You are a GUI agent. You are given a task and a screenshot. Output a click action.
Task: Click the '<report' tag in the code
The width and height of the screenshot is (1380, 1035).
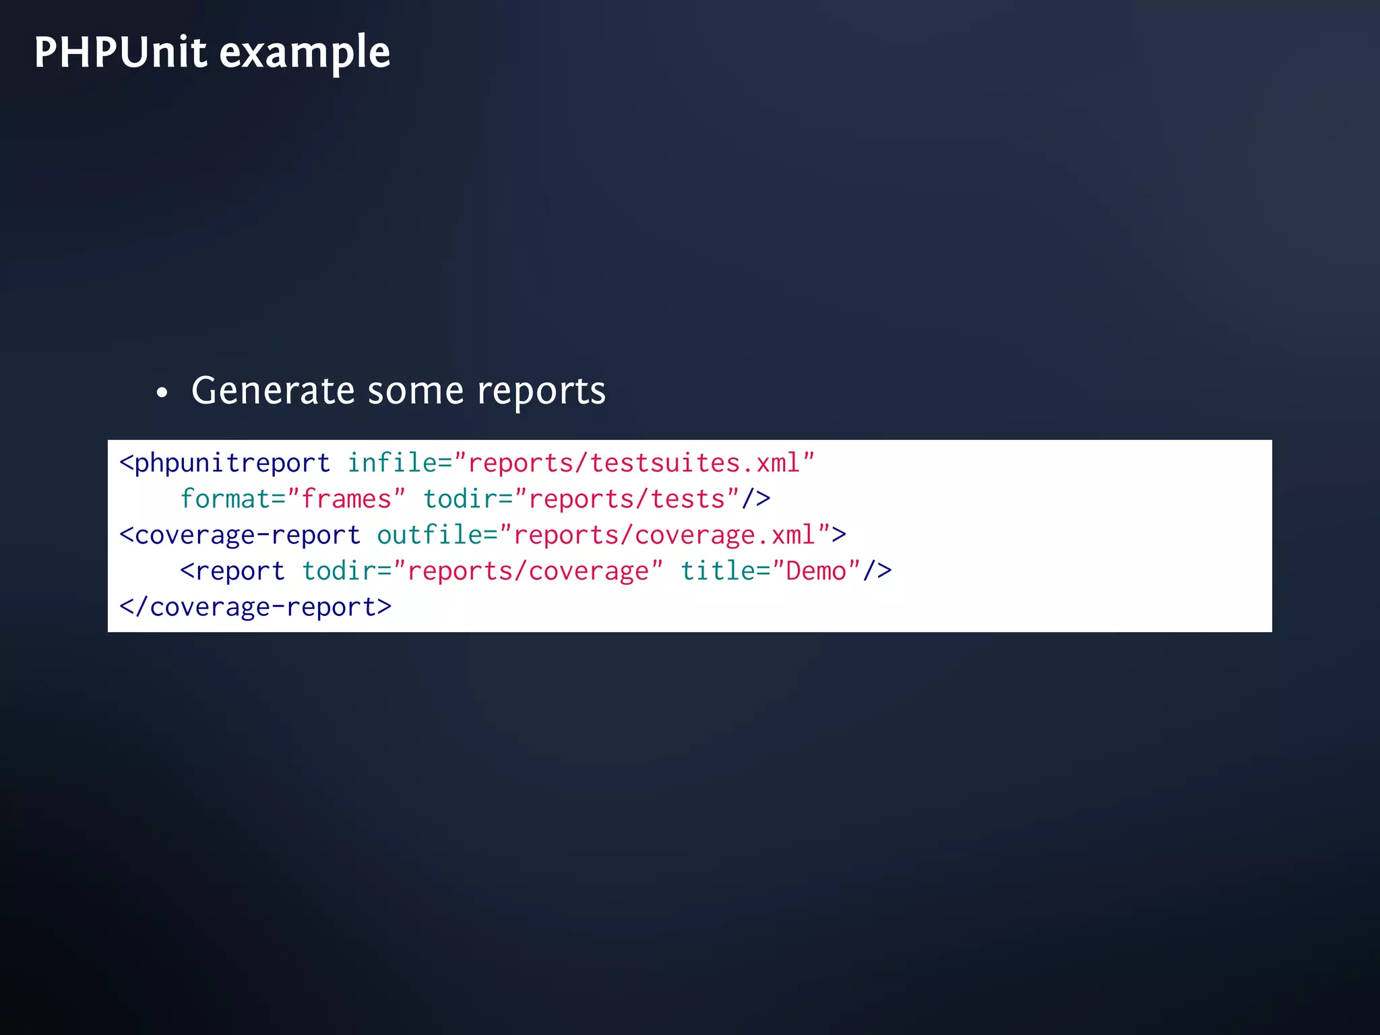232,571
